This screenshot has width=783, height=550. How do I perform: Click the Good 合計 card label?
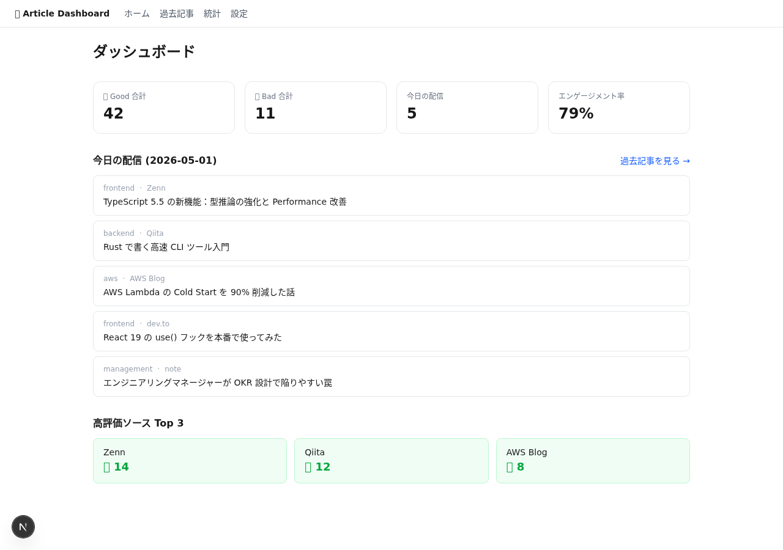tap(125, 96)
